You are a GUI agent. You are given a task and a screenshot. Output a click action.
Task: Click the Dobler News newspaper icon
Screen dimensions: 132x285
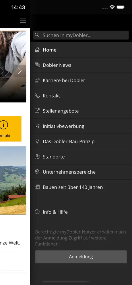(37, 65)
